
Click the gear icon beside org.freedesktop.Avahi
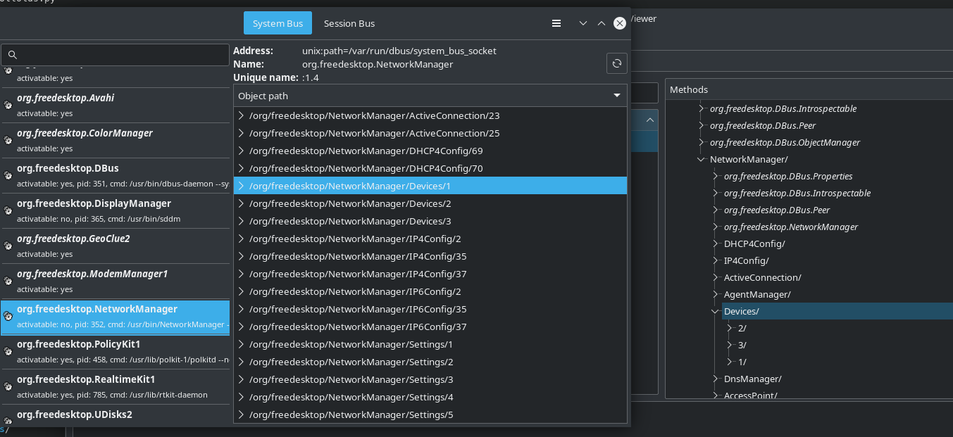point(8,105)
